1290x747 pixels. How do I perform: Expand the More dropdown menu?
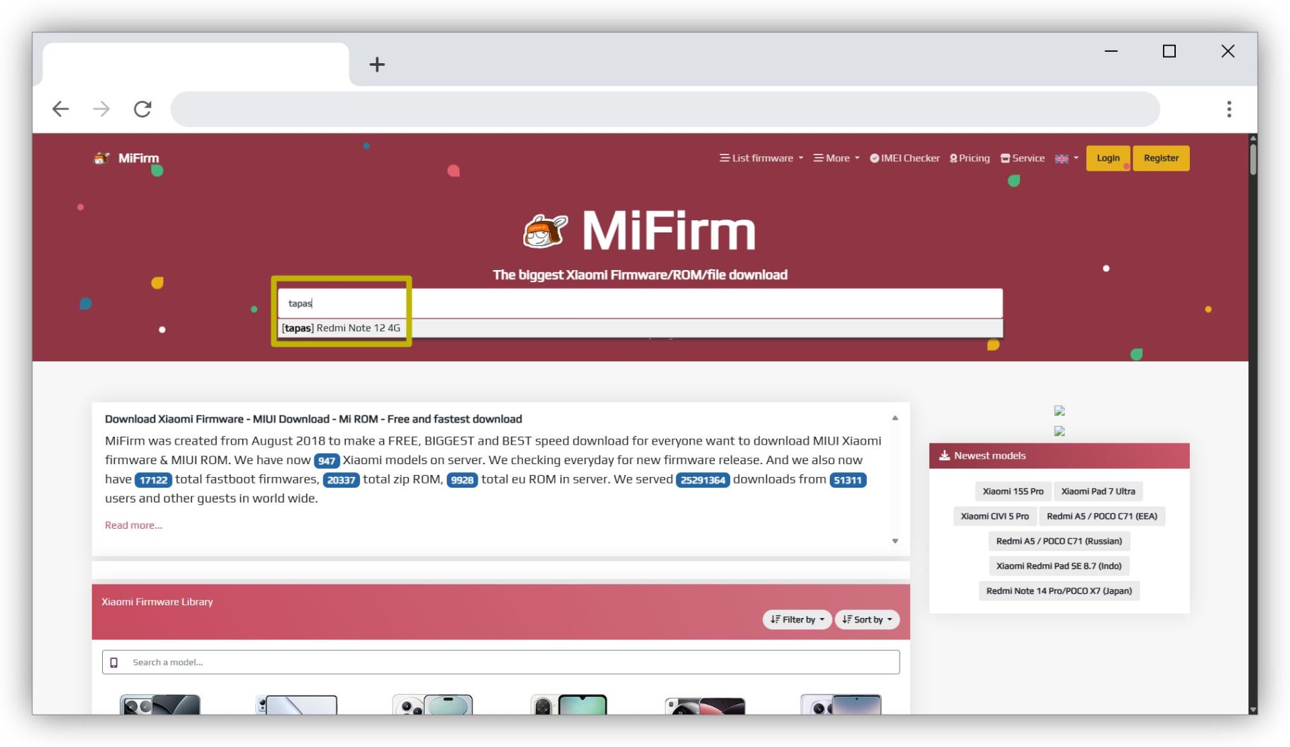coord(836,158)
